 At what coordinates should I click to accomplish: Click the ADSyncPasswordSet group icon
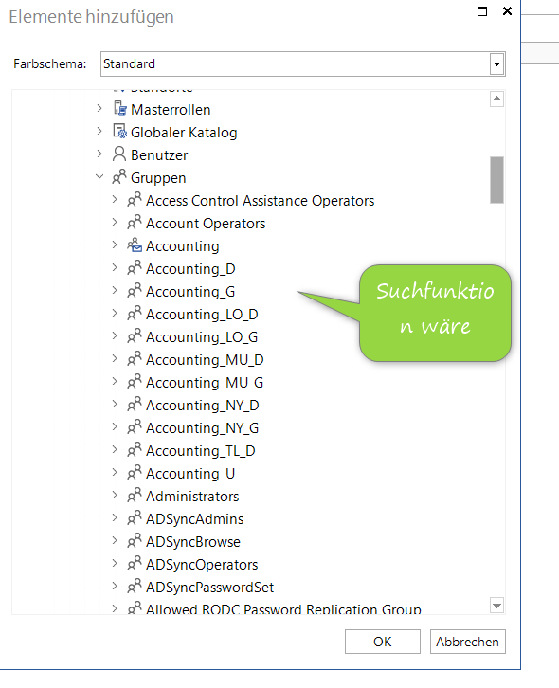point(135,588)
